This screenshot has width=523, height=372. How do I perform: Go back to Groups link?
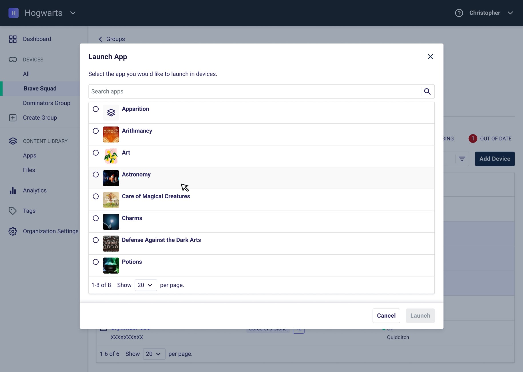coord(116,39)
